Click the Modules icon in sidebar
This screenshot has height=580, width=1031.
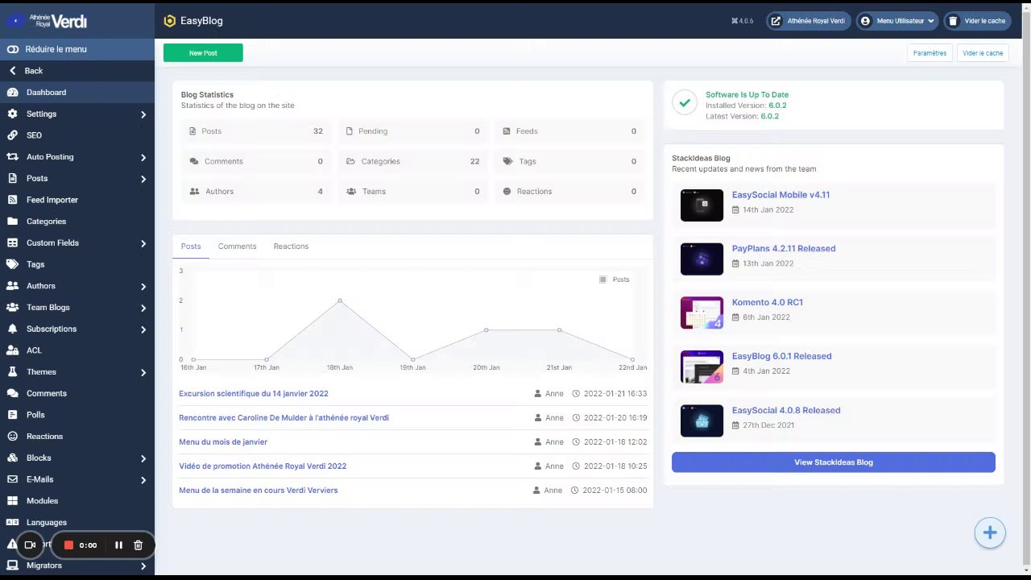(x=12, y=501)
